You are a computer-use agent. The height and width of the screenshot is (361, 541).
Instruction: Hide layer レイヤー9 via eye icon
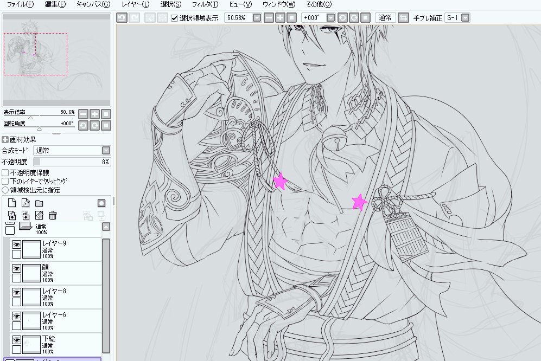16,244
